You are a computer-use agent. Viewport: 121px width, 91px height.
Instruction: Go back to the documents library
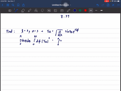[x=3, y=5]
